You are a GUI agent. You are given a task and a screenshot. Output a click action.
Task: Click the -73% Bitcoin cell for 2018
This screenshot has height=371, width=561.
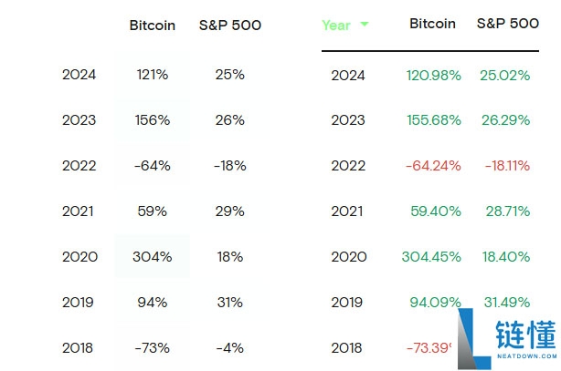152,347
